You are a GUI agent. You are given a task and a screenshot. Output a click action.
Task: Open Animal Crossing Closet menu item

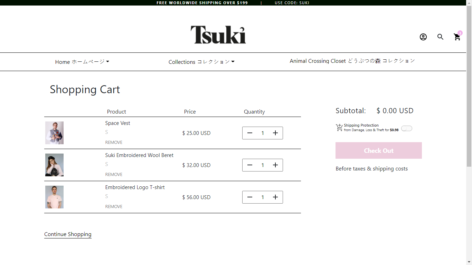pyautogui.click(x=352, y=61)
